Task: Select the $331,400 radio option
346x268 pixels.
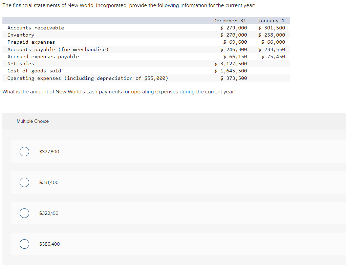Action: pyautogui.click(x=24, y=182)
